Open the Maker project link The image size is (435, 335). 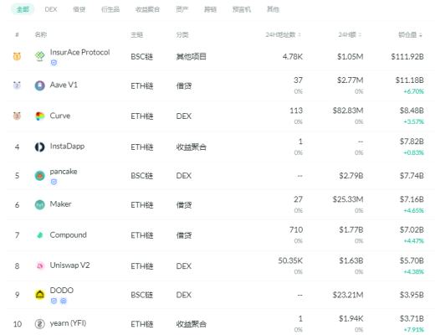pyautogui.click(x=60, y=204)
